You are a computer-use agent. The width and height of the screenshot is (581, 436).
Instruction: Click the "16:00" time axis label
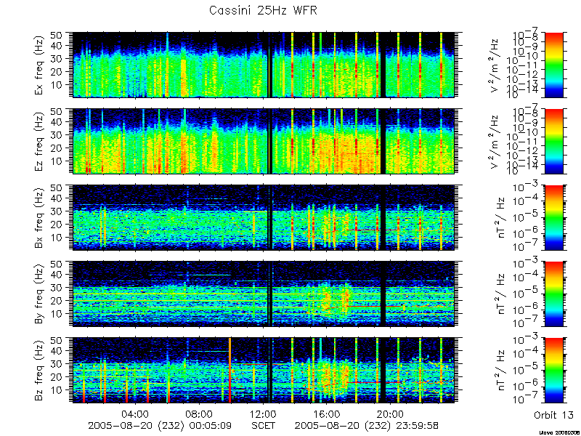(328, 413)
